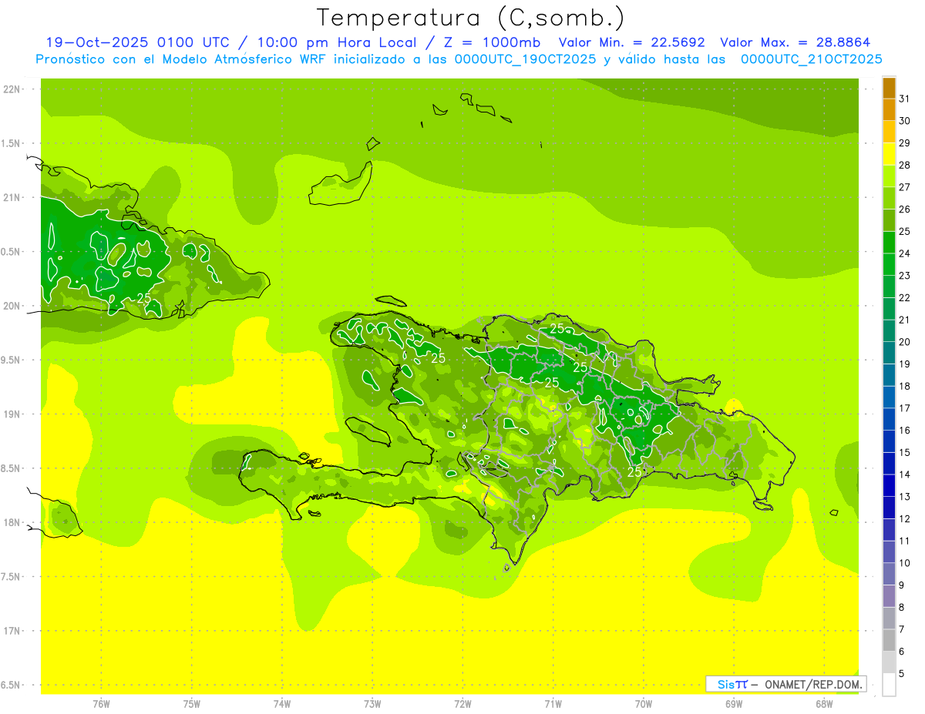Viewport: 925px width, 714px height.
Task: Click the 22N latitude axis label
Action: pos(13,89)
